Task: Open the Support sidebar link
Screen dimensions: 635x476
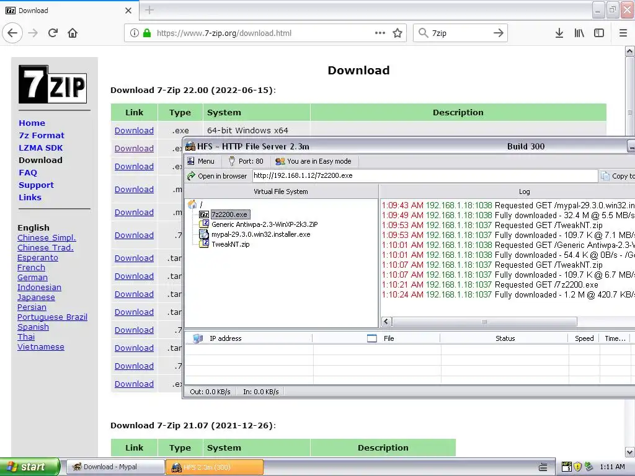Action: [x=36, y=185]
